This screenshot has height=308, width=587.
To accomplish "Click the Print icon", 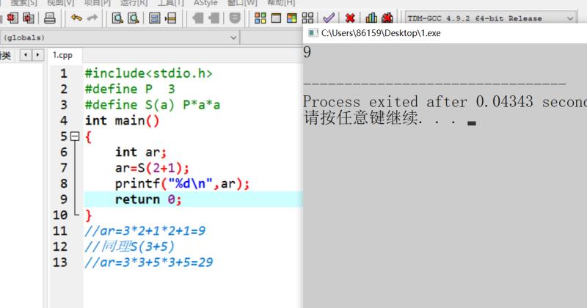I will click(x=50, y=18).
